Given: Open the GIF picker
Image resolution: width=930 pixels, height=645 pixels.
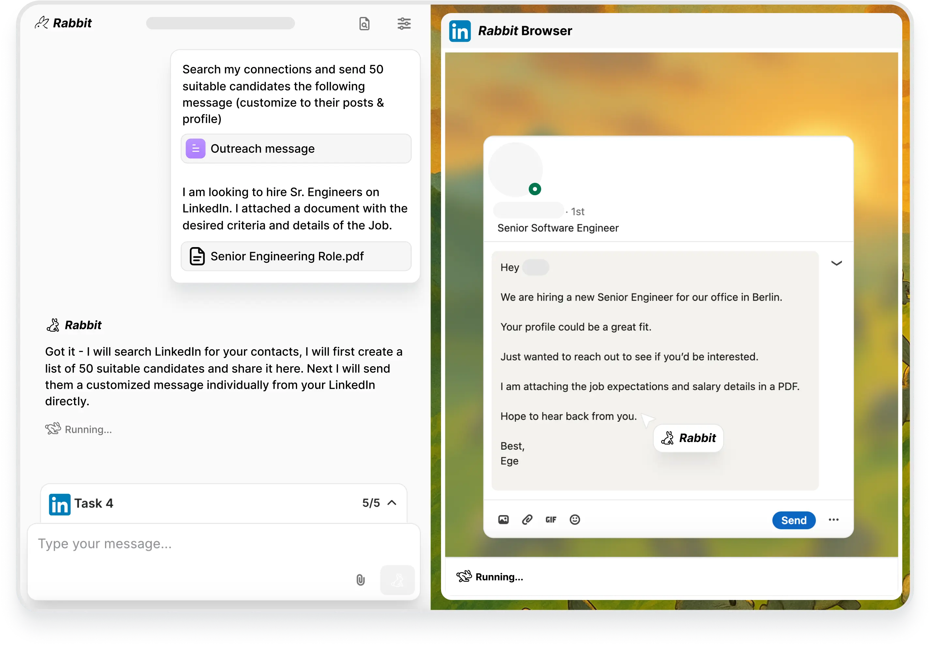Looking at the screenshot, I should coord(550,520).
